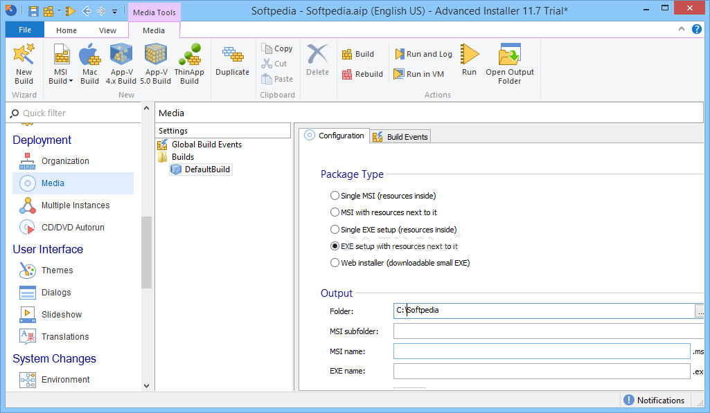Select Single MSI (resources inside)
Image resolution: width=710 pixels, height=413 pixels.
[x=383, y=196]
